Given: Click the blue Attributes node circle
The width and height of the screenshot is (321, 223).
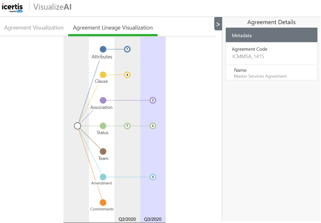Looking at the screenshot, I should [103, 49].
